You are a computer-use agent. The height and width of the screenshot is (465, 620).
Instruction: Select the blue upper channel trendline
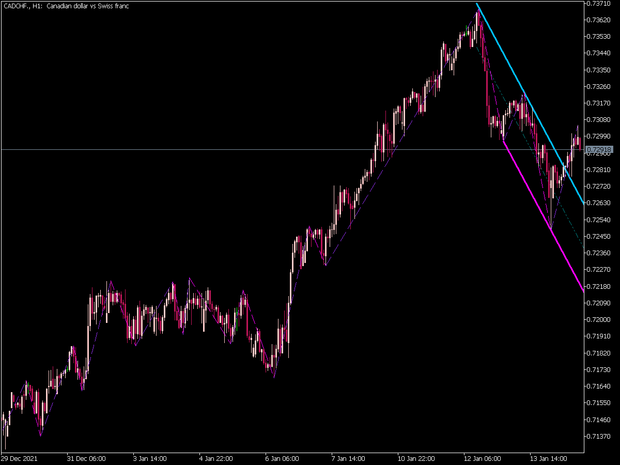[x=530, y=103]
